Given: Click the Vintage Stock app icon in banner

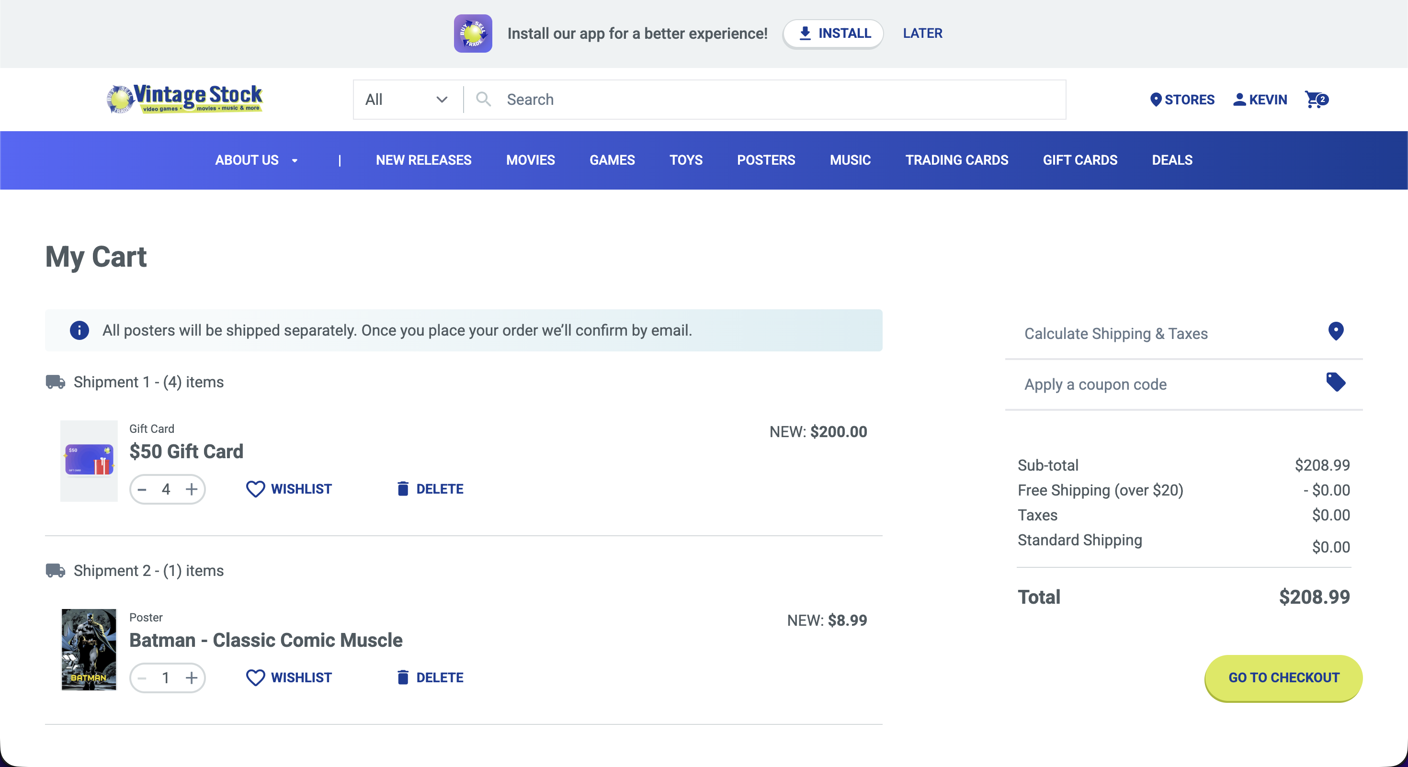Looking at the screenshot, I should point(473,34).
